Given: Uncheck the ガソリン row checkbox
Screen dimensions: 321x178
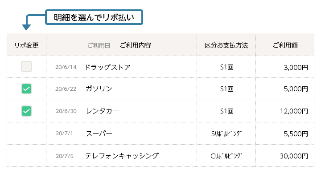Looking at the screenshot, I should (26, 89).
